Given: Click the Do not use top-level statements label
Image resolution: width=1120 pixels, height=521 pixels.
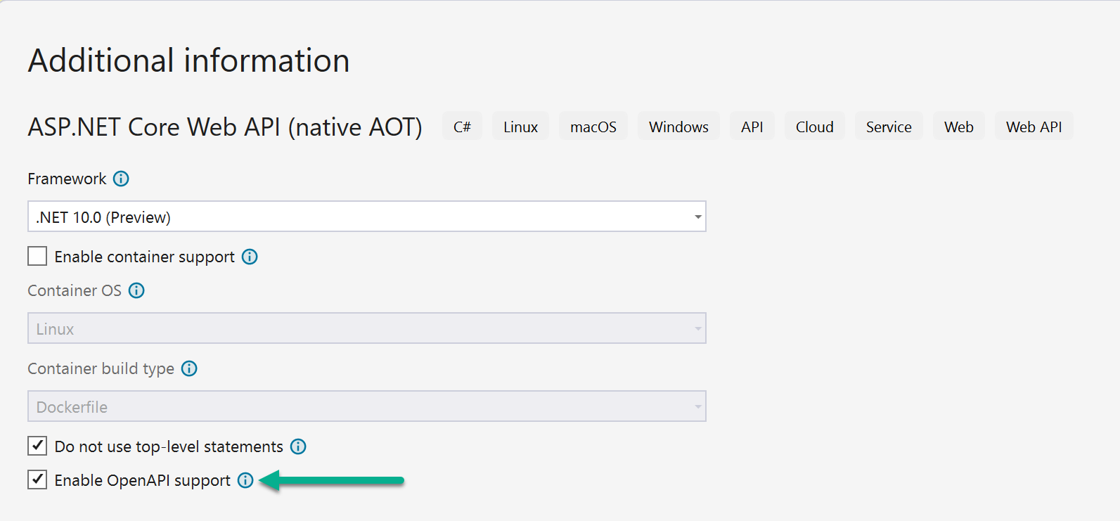Looking at the screenshot, I should (x=169, y=446).
